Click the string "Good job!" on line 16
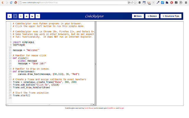Viewport: 189px width, 118px height. 39,63
